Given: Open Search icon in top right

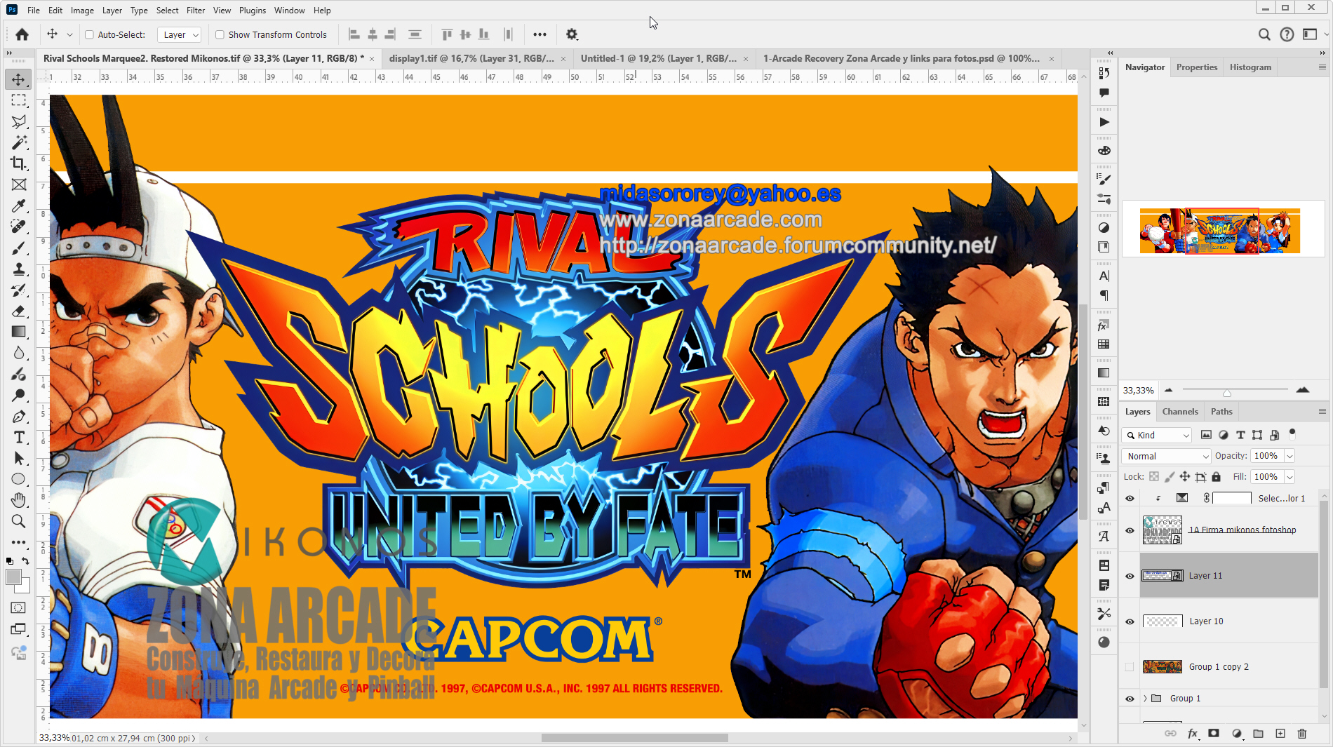Looking at the screenshot, I should click(1264, 34).
